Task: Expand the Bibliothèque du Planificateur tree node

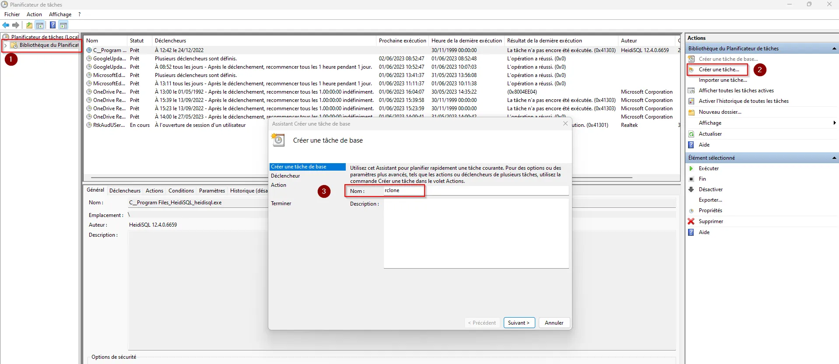Action: click(x=5, y=45)
